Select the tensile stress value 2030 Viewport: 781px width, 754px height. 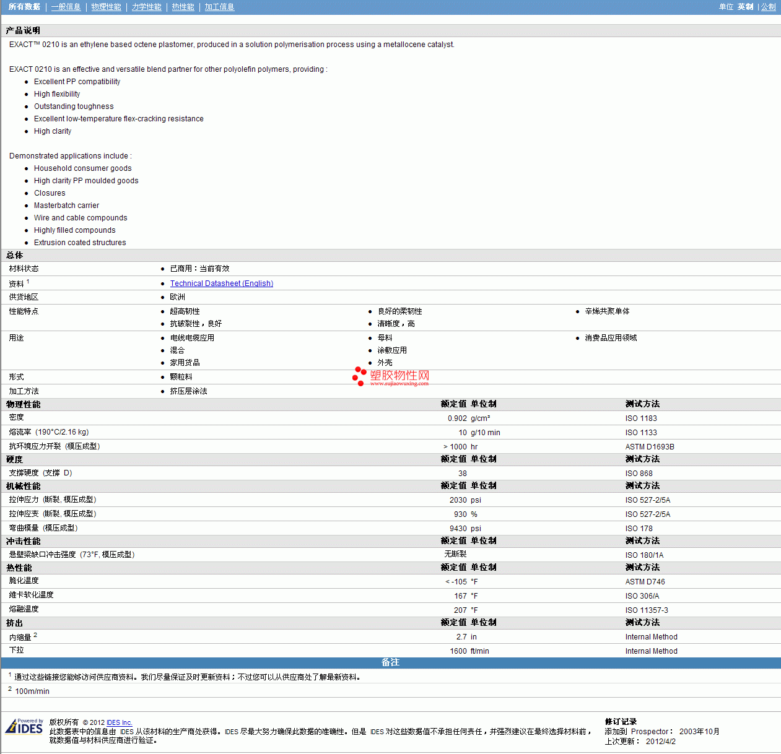(x=458, y=500)
